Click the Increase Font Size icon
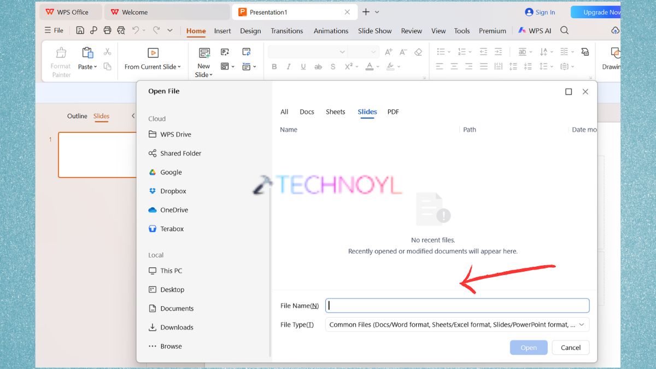The height and width of the screenshot is (369, 656). point(389,52)
